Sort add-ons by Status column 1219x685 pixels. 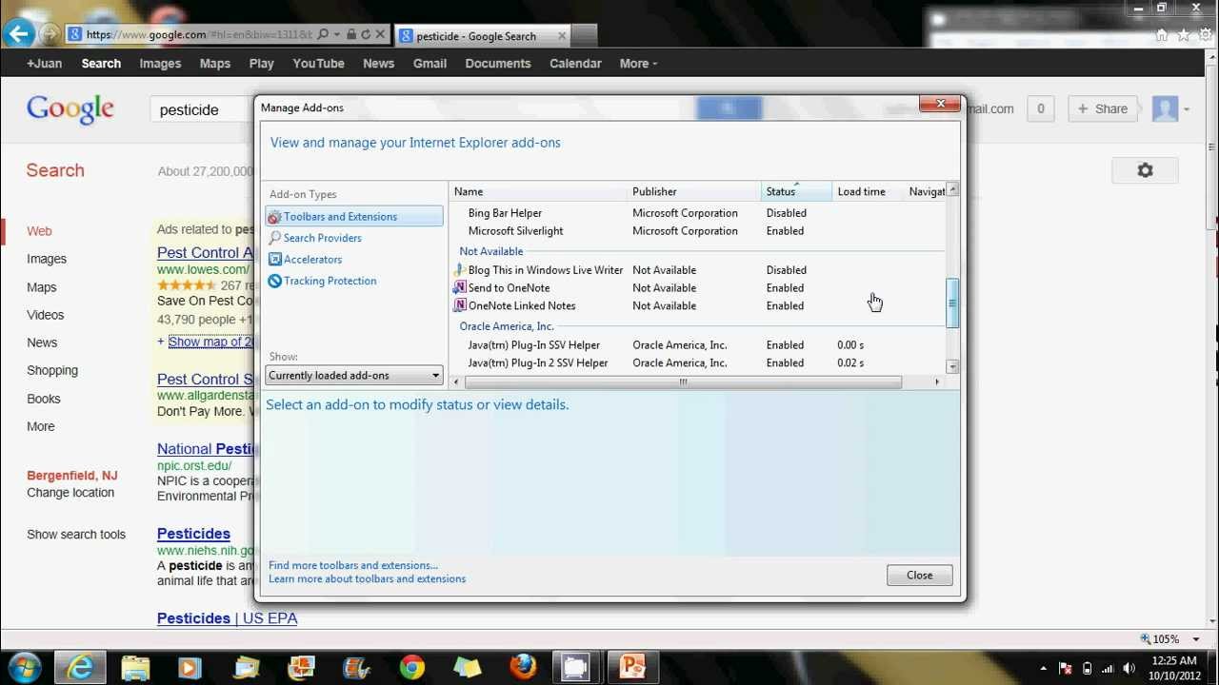pyautogui.click(x=797, y=192)
